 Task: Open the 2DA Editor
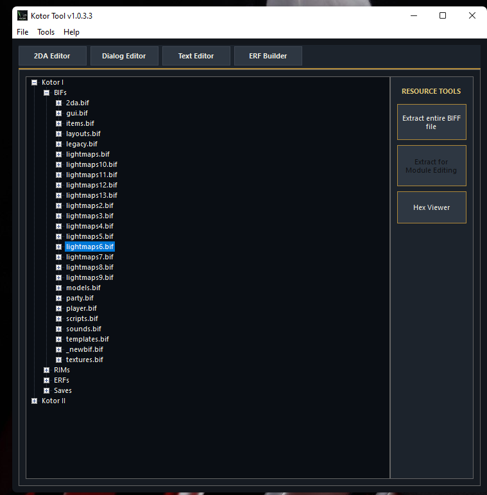(52, 56)
